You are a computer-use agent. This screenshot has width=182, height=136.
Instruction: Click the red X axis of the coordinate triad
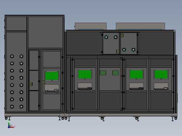coord(12,127)
